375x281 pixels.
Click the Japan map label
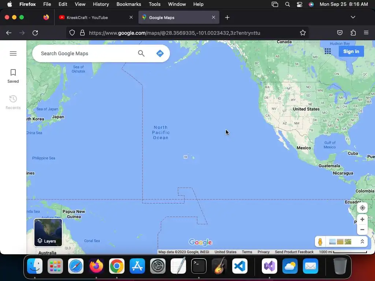tap(58, 117)
